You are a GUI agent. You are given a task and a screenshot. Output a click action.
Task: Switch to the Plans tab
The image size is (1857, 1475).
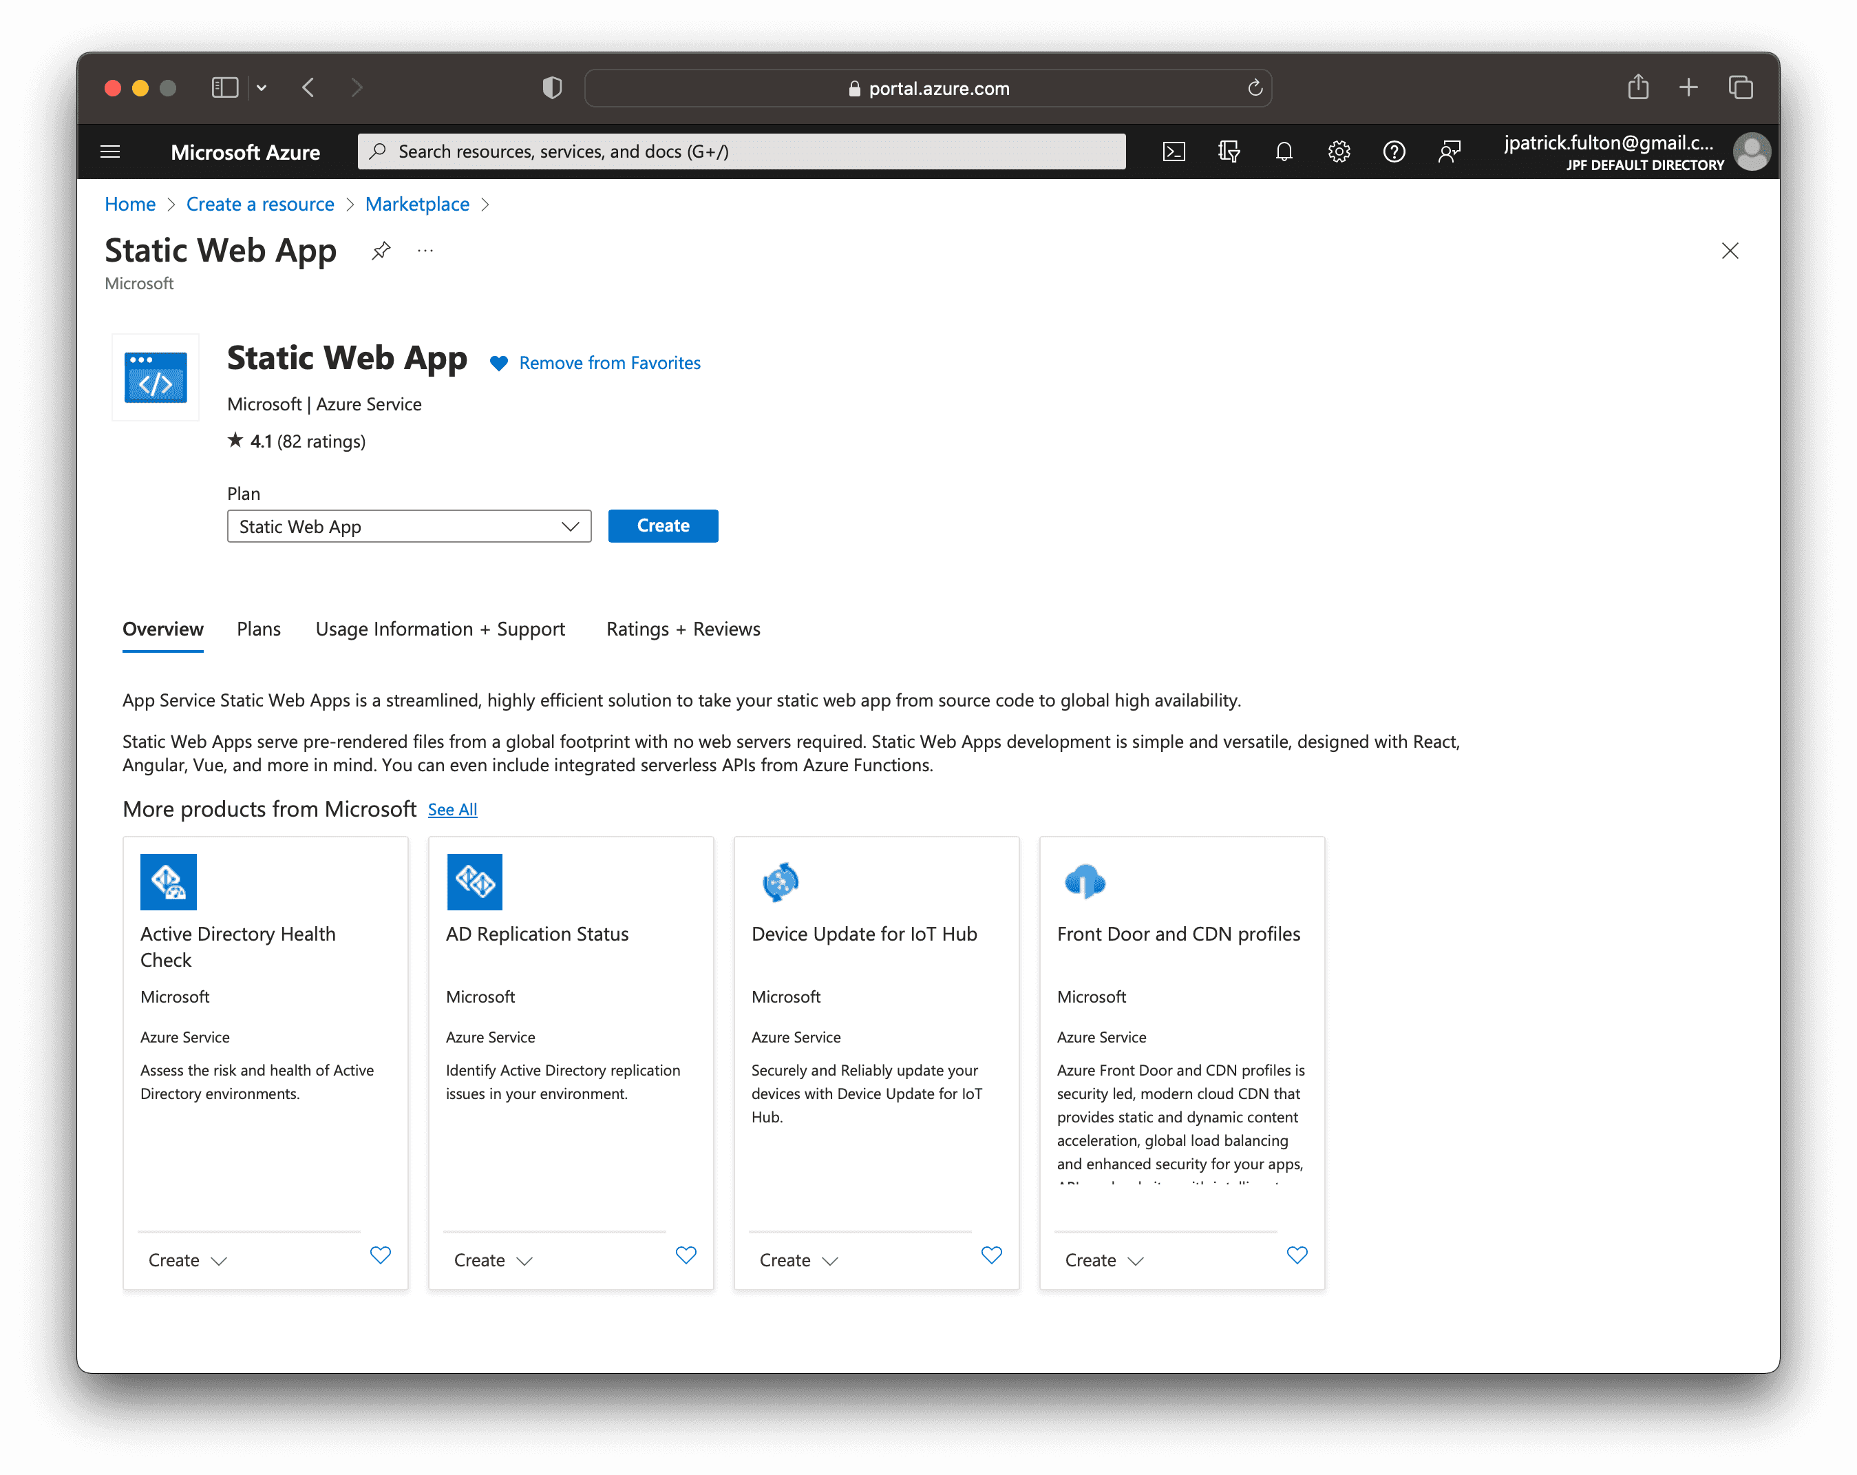258,629
